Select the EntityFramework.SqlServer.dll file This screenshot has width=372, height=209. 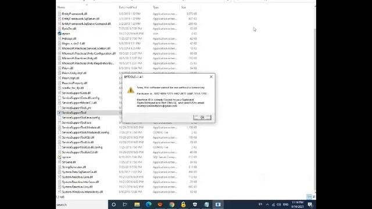click(81, 19)
